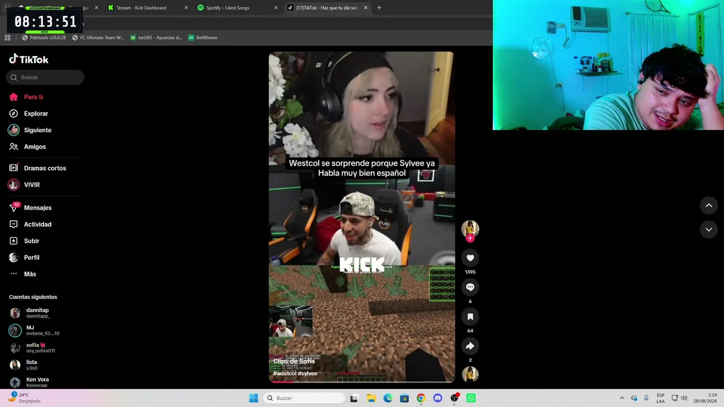Follow the creator with the red plus badge
This screenshot has width=724, height=407.
(470, 238)
